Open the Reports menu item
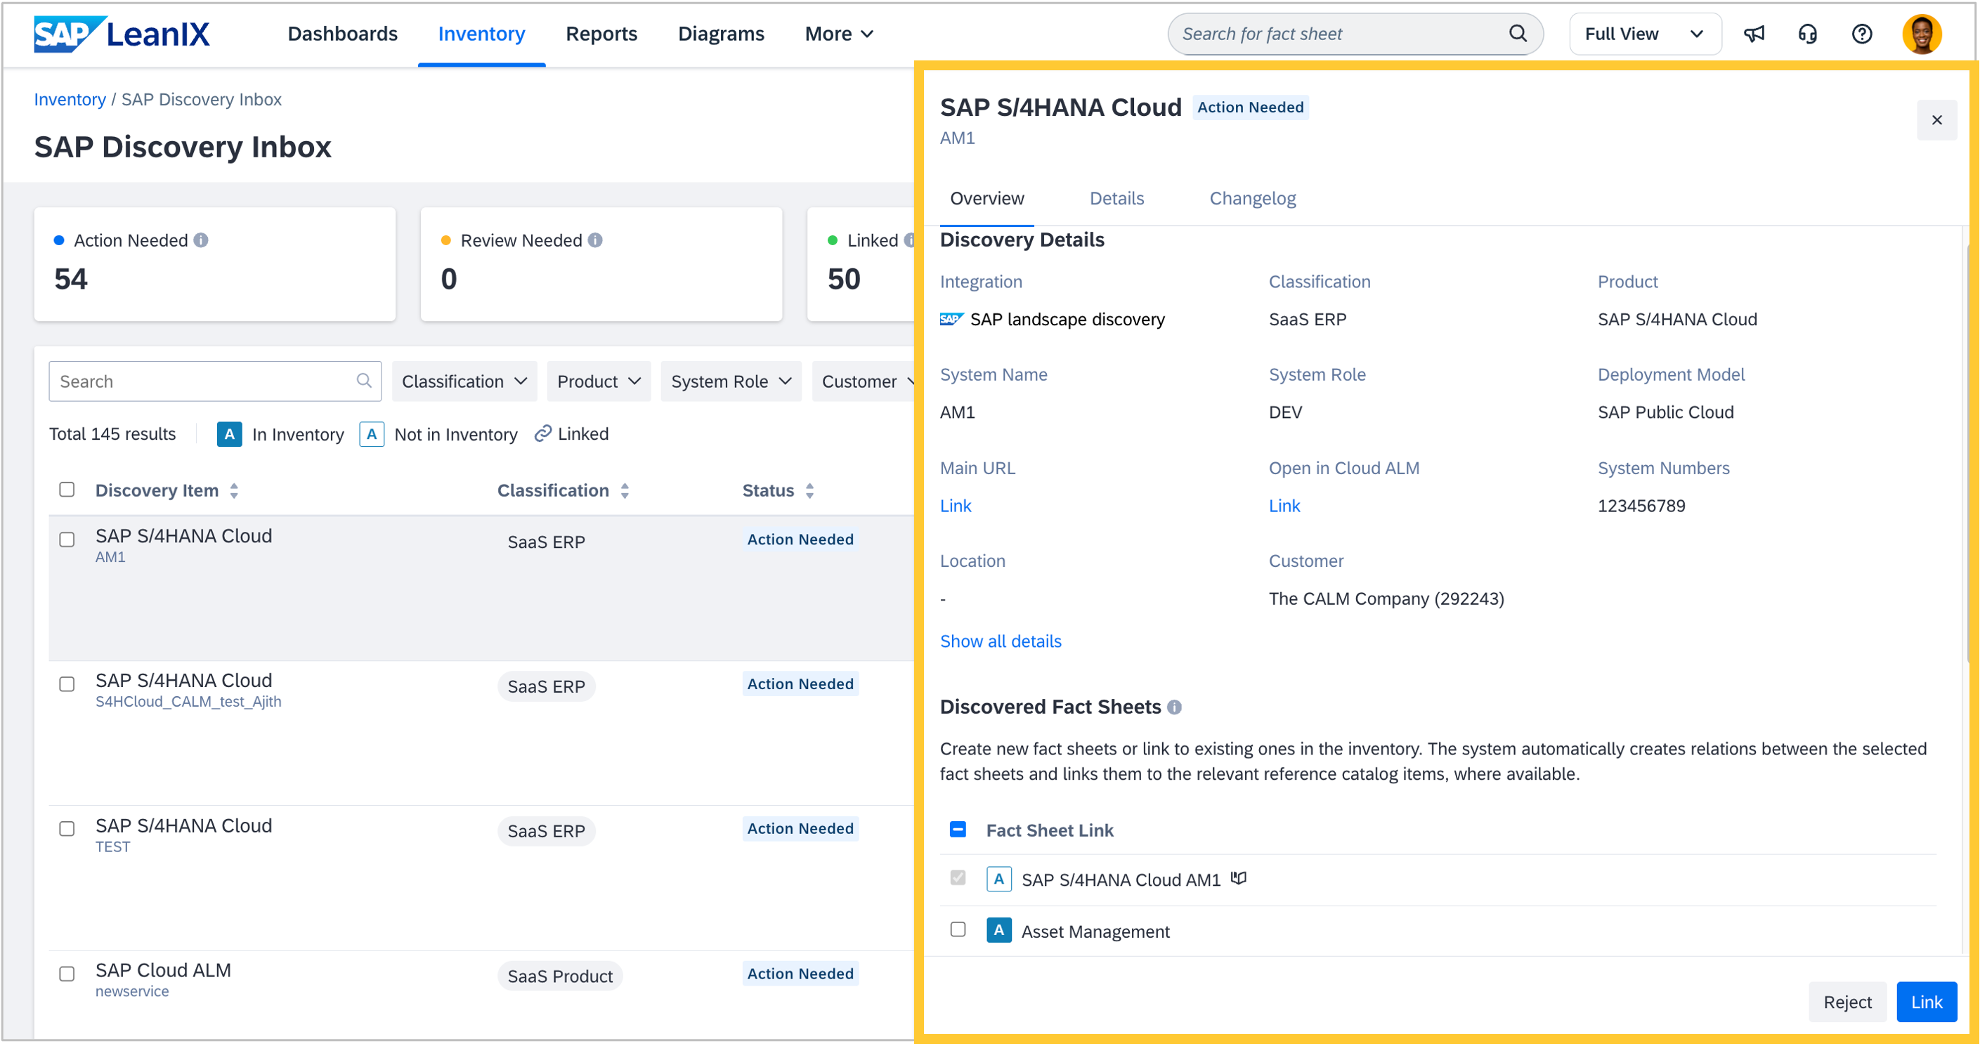The image size is (1980, 1046). 601,34
